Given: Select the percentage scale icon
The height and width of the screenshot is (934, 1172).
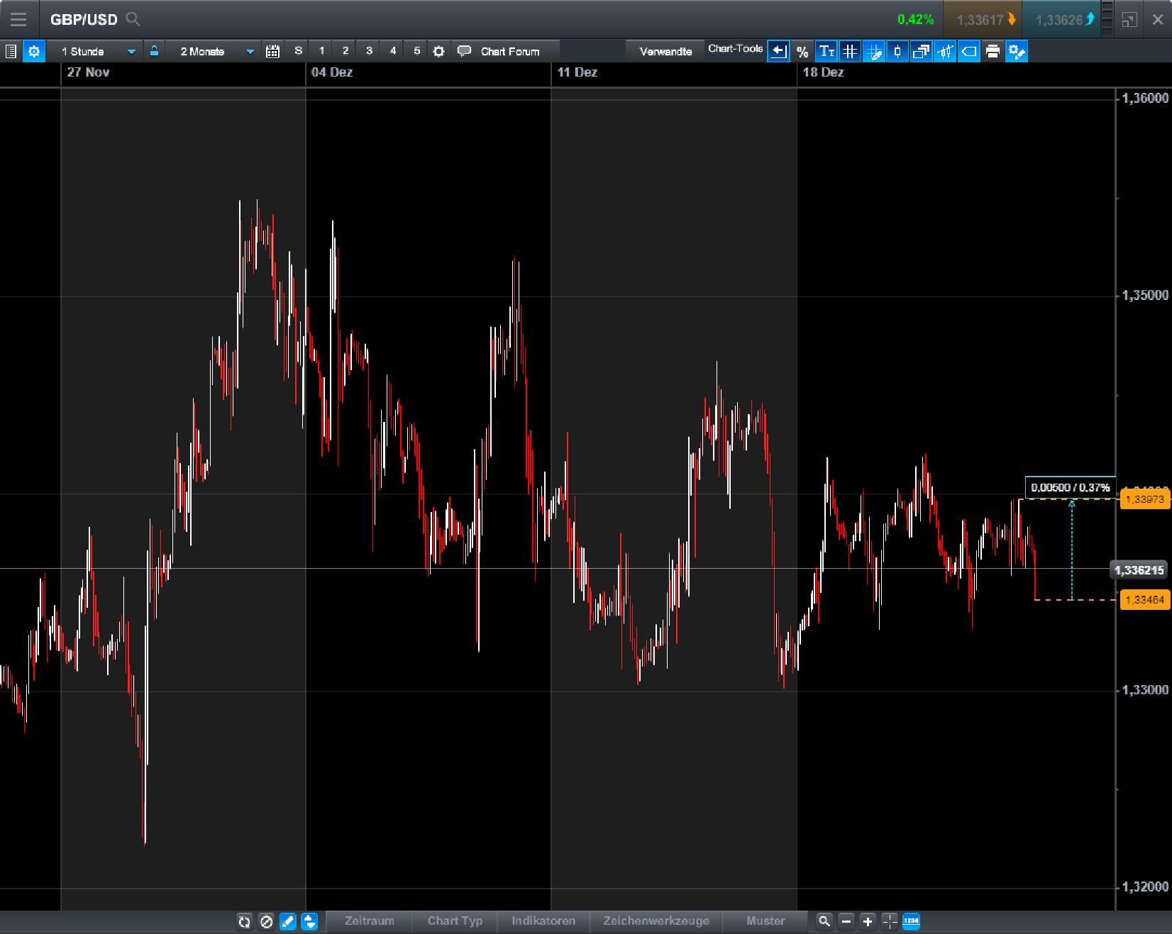Looking at the screenshot, I should pos(802,51).
